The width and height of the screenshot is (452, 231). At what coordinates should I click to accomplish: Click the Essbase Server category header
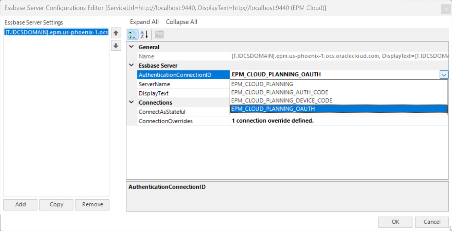tap(158, 65)
